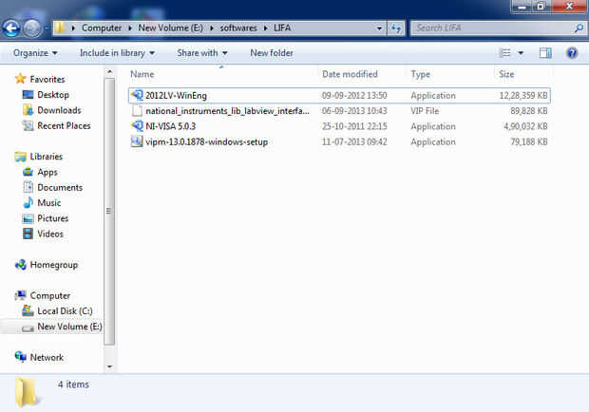589x412 pixels.
Task: Click the navigation pane scrollbar thumb
Action: click(x=109, y=212)
